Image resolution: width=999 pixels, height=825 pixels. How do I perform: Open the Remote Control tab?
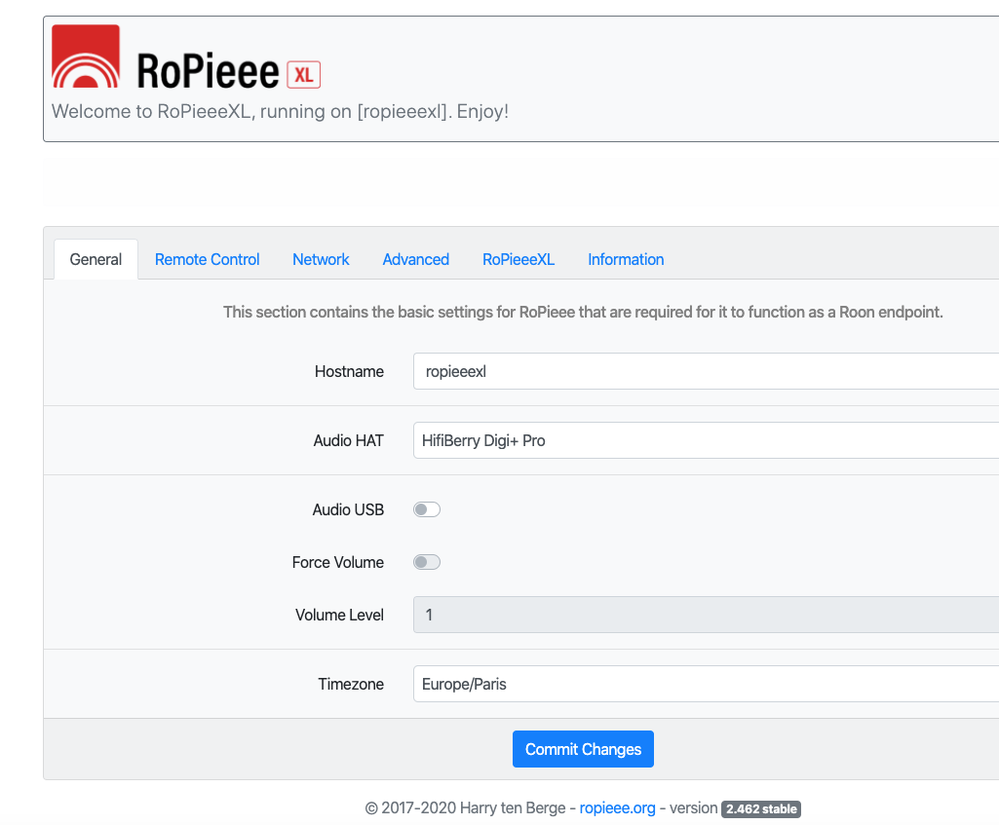point(207,259)
